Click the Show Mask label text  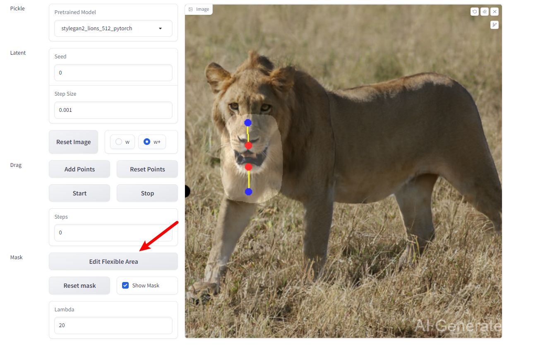tap(146, 285)
